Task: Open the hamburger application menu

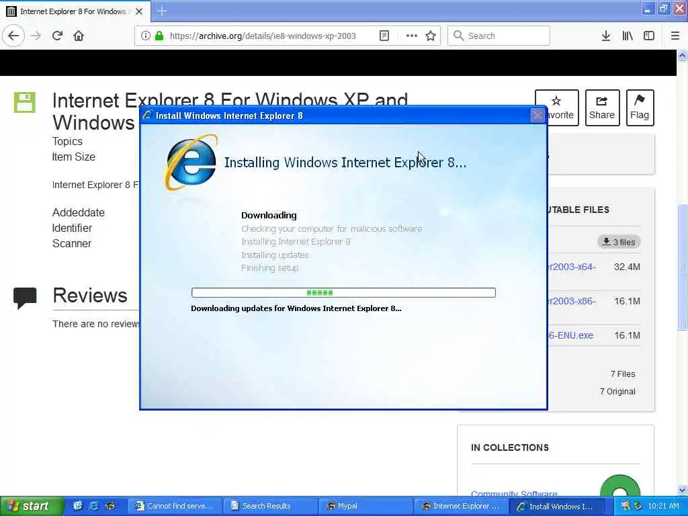Action: point(675,36)
